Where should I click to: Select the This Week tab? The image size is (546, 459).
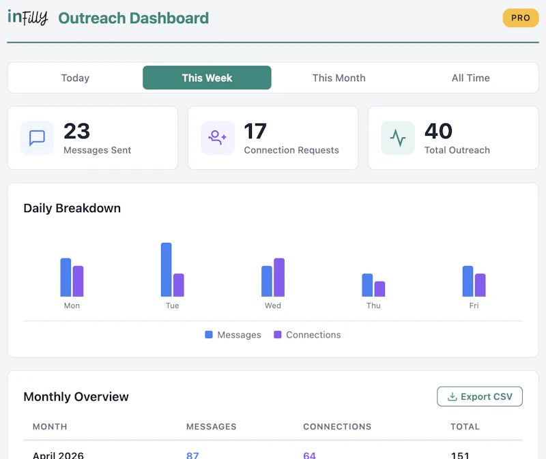207,78
